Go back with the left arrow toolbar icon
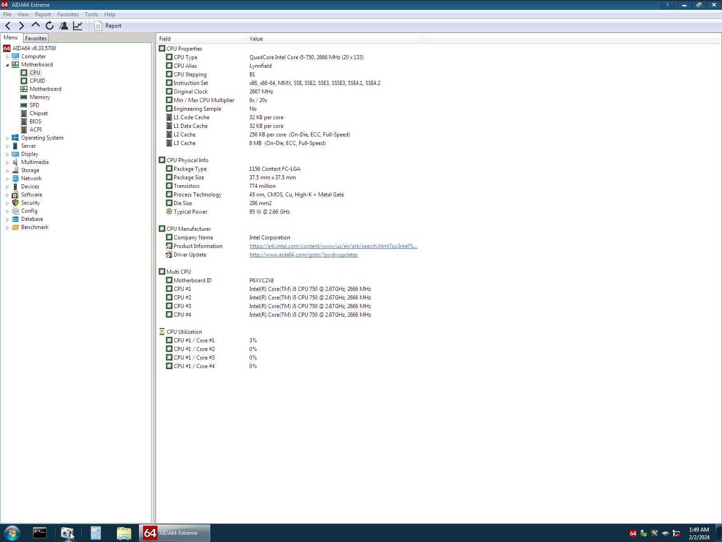The image size is (722, 542). pyautogui.click(x=8, y=26)
